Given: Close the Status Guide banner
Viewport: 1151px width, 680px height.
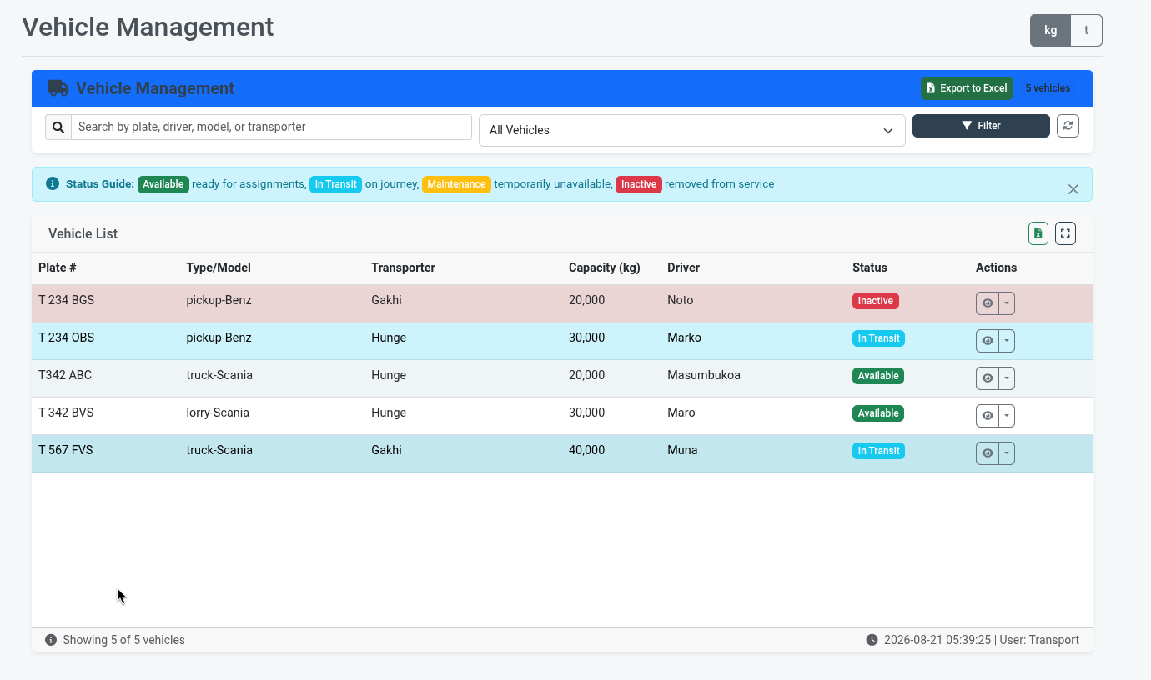Looking at the screenshot, I should tap(1073, 189).
